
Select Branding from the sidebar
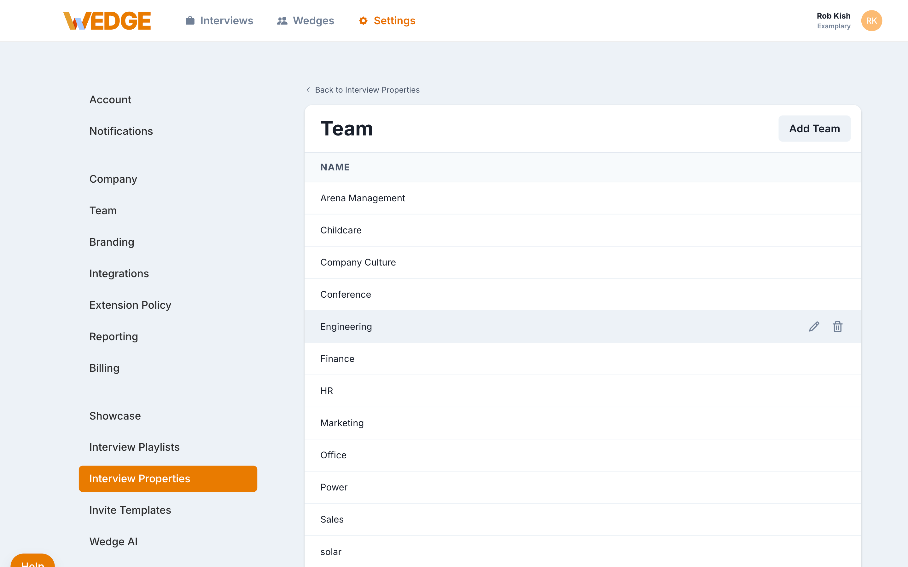pos(111,242)
